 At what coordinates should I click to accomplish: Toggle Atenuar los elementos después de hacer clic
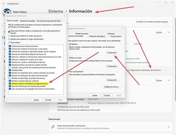point(10,54)
